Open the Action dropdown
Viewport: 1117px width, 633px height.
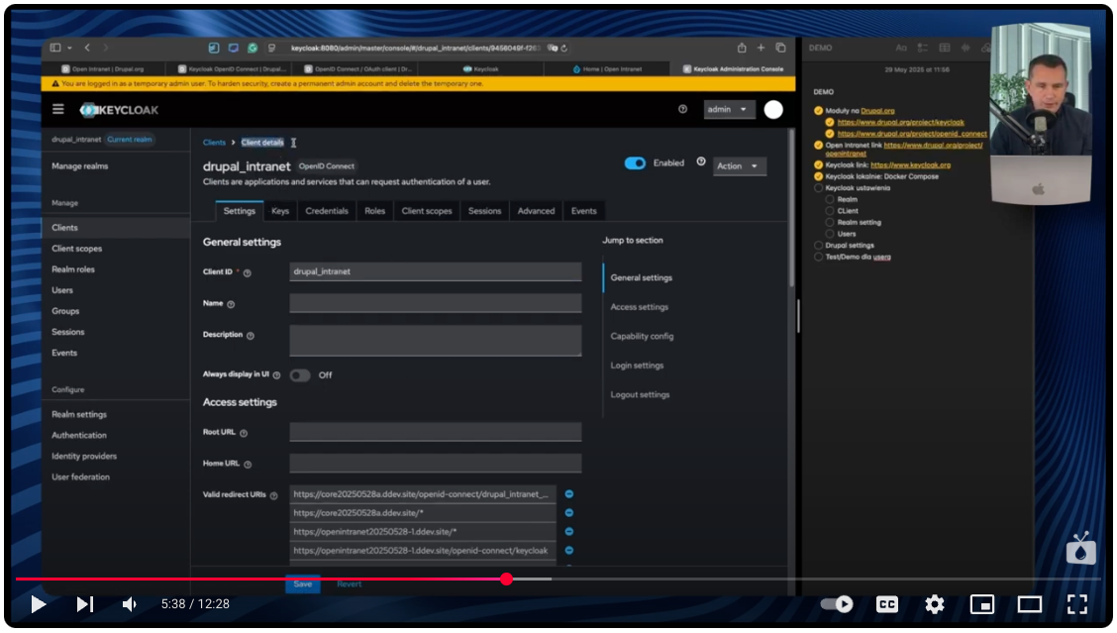tap(739, 166)
